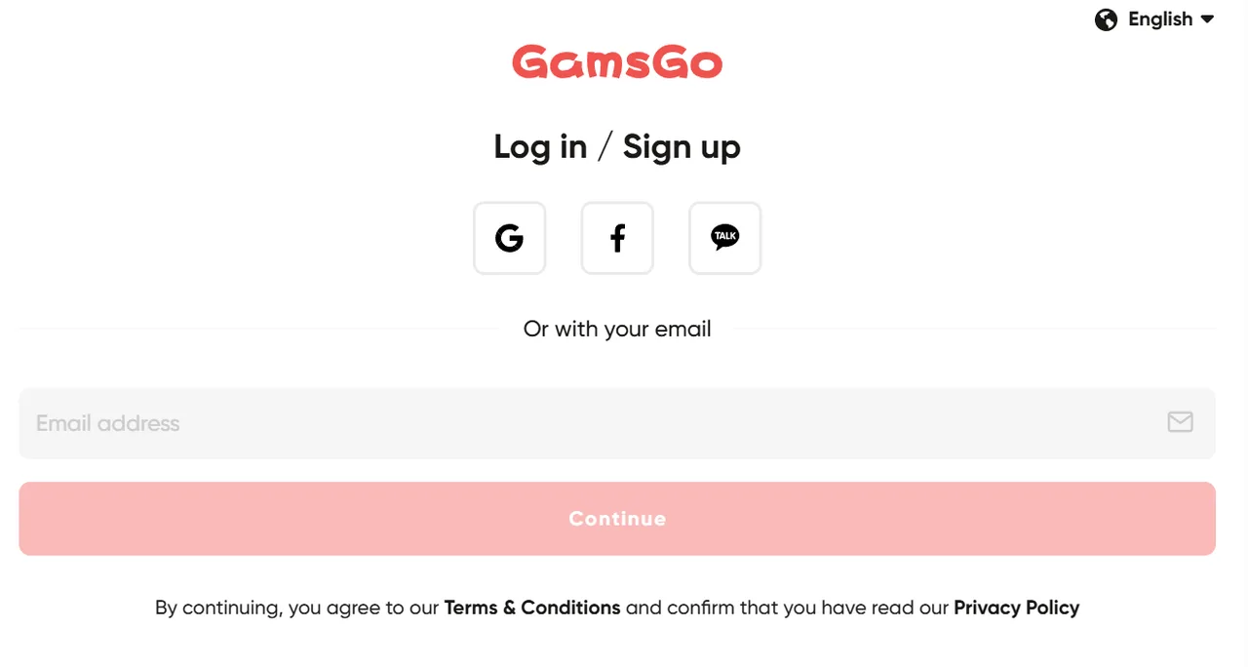Select the envelope icon in the email field
Image resolution: width=1248 pixels, height=667 pixels.
click(1180, 422)
